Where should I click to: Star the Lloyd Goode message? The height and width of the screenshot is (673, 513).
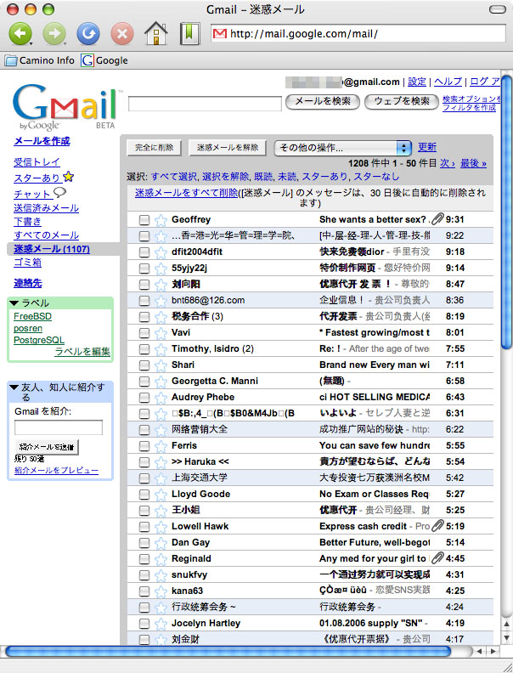(161, 495)
